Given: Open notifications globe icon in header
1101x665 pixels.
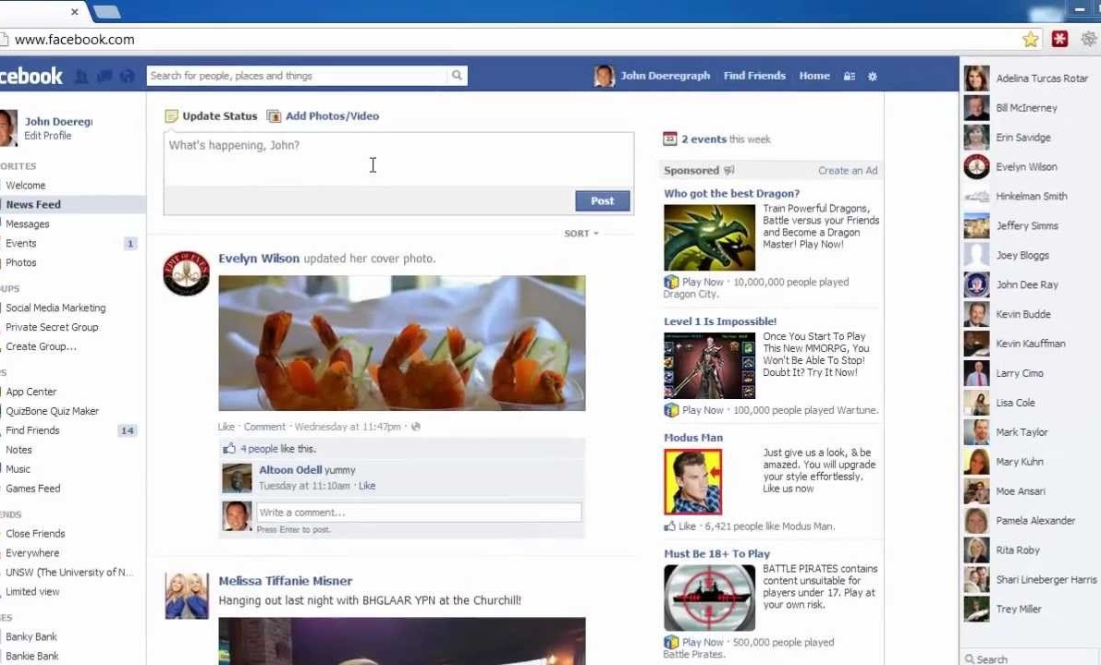Looking at the screenshot, I should [127, 77].
